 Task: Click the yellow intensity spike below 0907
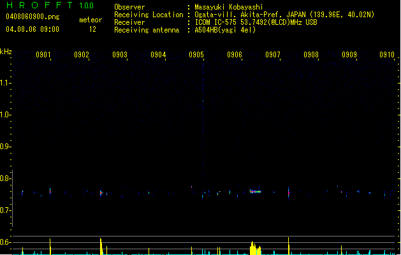pyautogui.click(x=288, y=246)
